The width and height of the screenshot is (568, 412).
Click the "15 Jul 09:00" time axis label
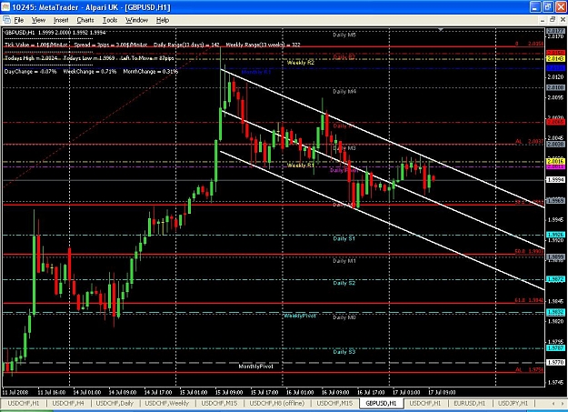(228, 392)
